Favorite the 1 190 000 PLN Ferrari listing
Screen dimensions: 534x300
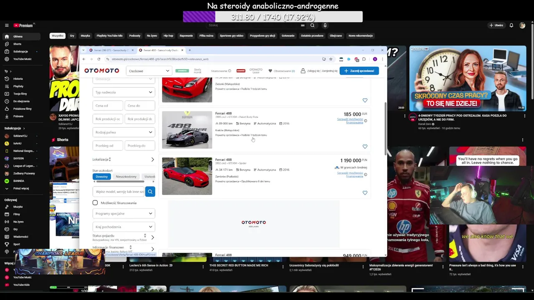pos(365,192)
